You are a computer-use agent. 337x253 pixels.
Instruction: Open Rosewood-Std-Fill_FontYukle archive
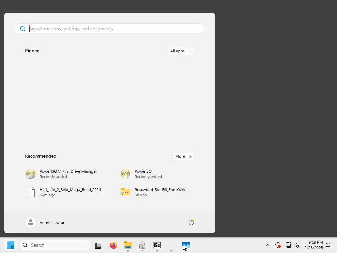(153, 192)
